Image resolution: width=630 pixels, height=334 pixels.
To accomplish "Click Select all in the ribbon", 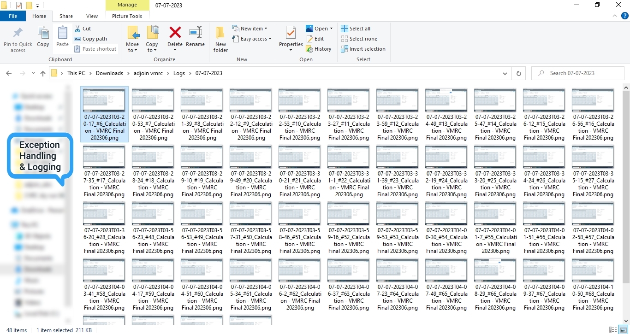I will pos(356,29).
